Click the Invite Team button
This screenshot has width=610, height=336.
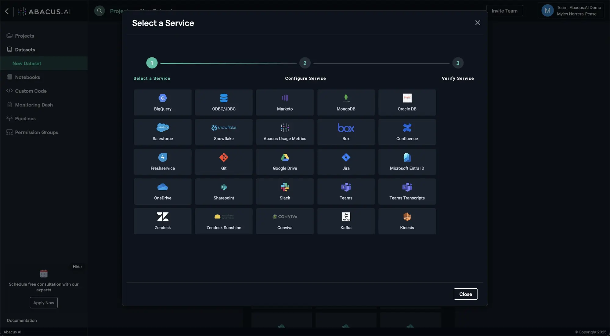(504, 11)
